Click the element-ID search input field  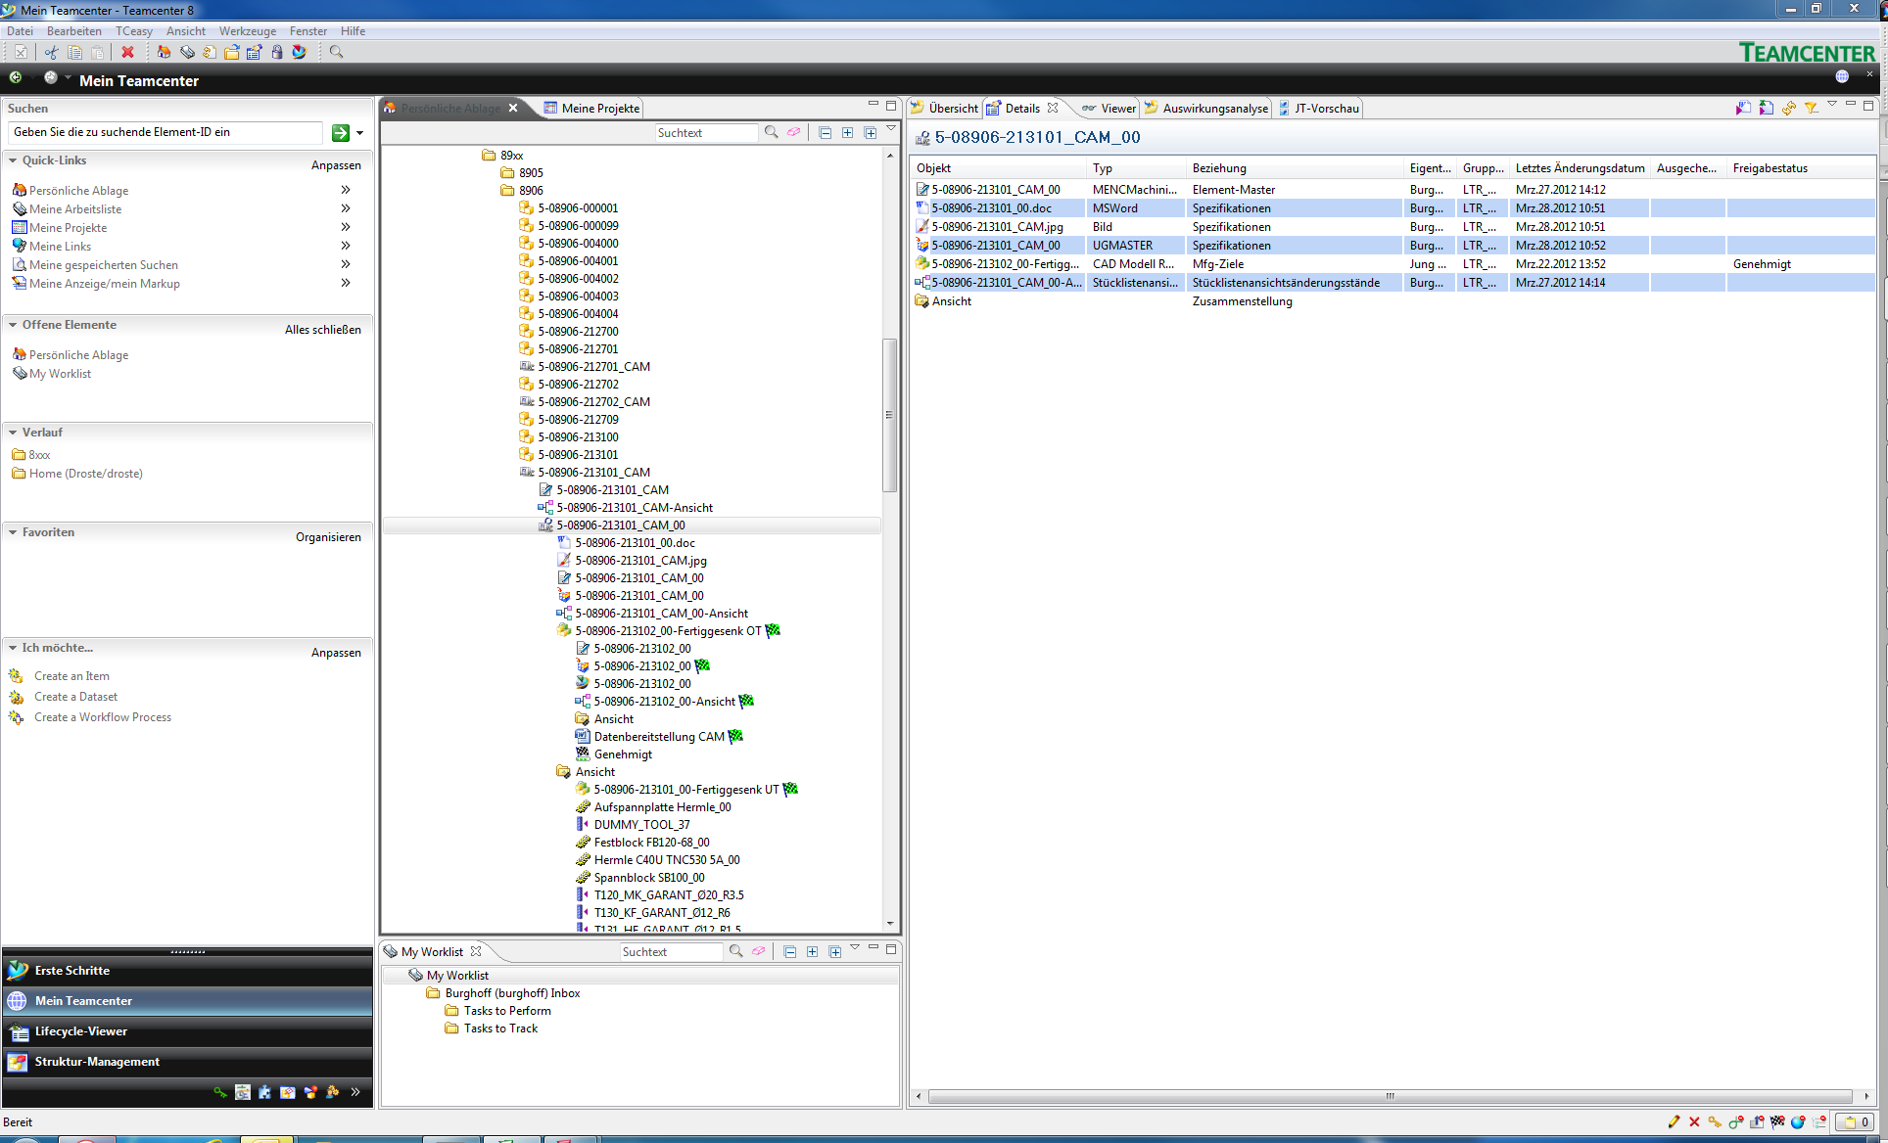(165, 132)
